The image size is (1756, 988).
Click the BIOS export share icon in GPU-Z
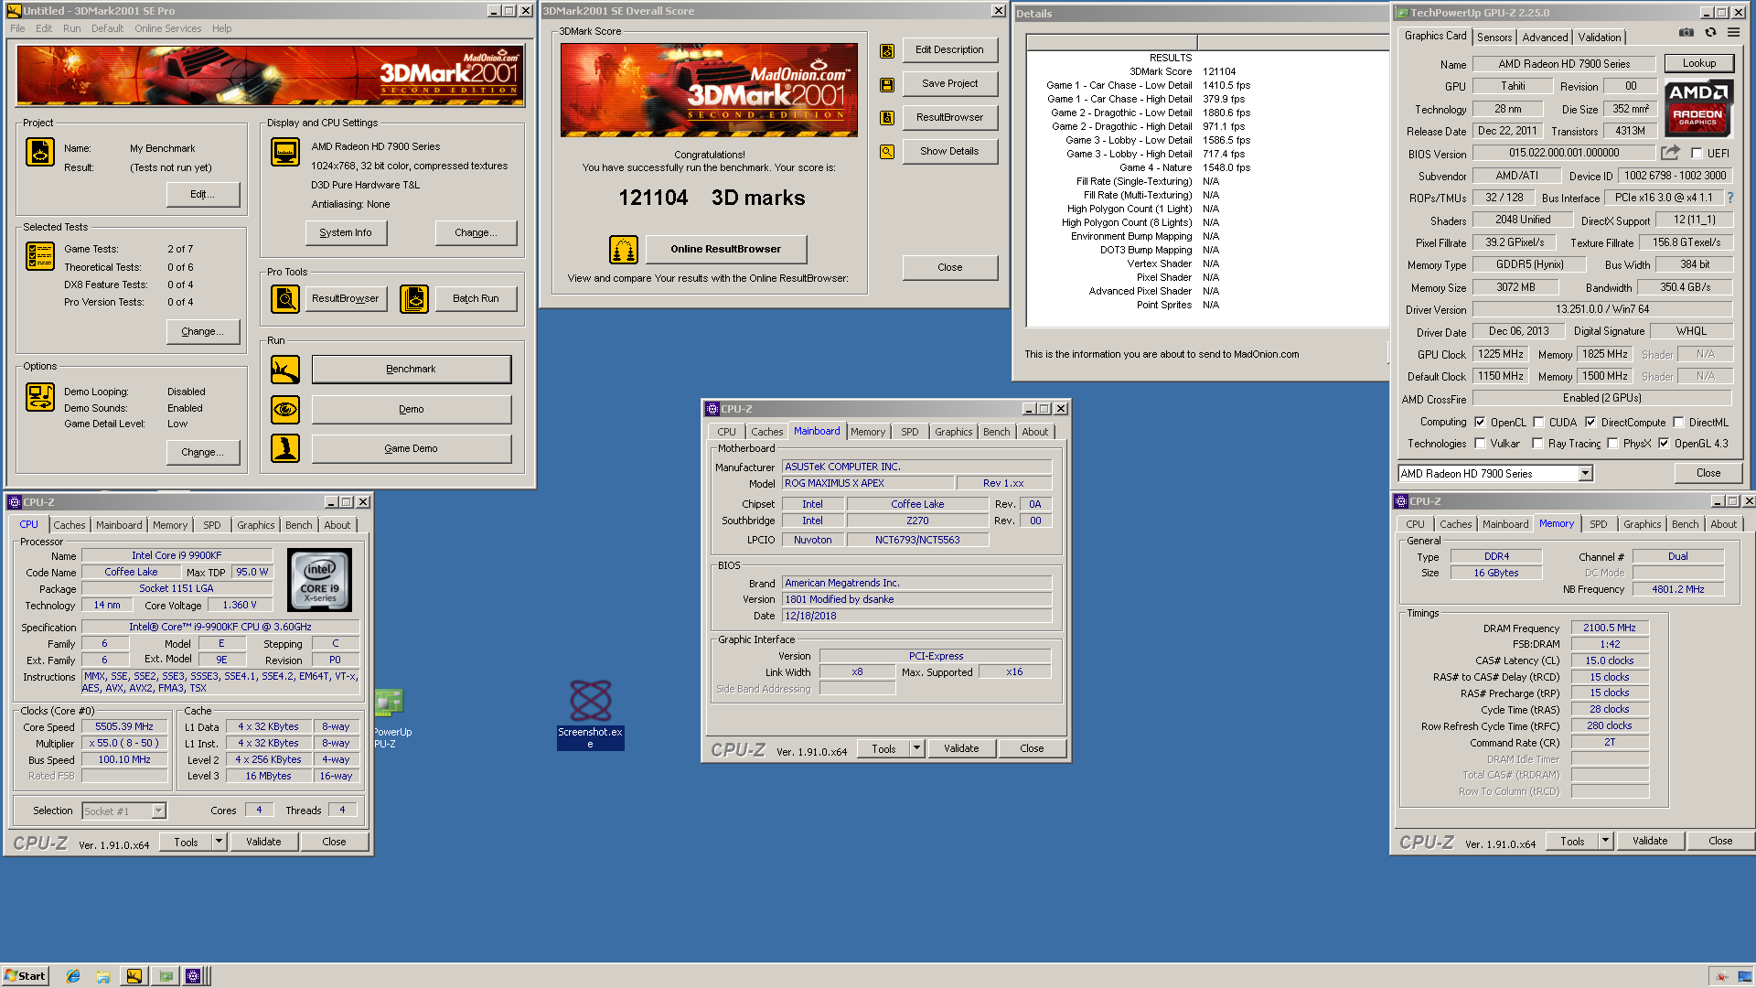point(1670,153)
